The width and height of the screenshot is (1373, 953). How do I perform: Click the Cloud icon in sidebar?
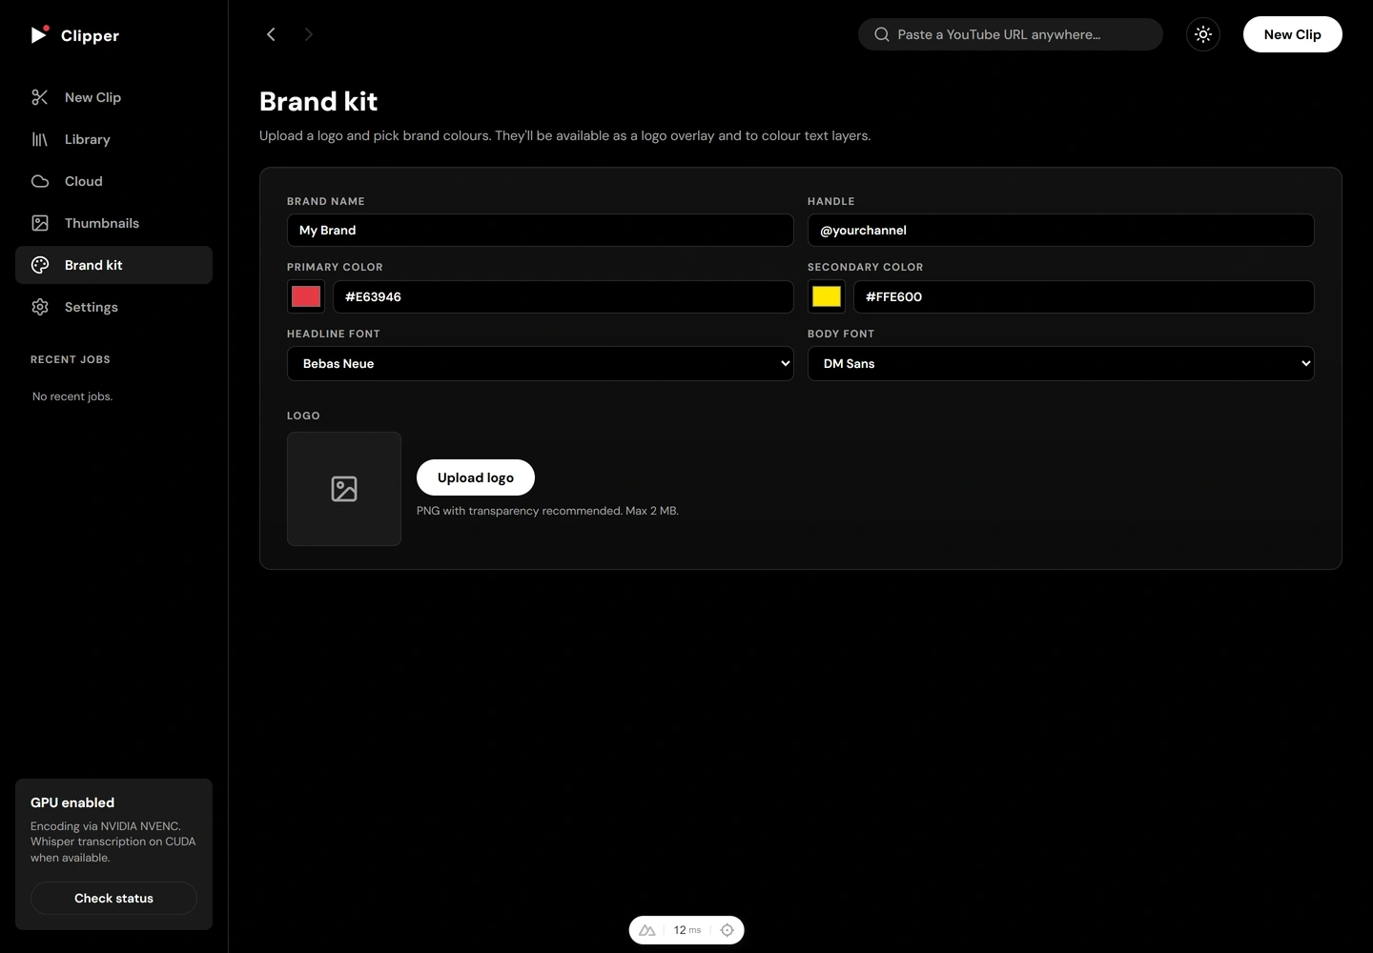[x=40, y=181]
